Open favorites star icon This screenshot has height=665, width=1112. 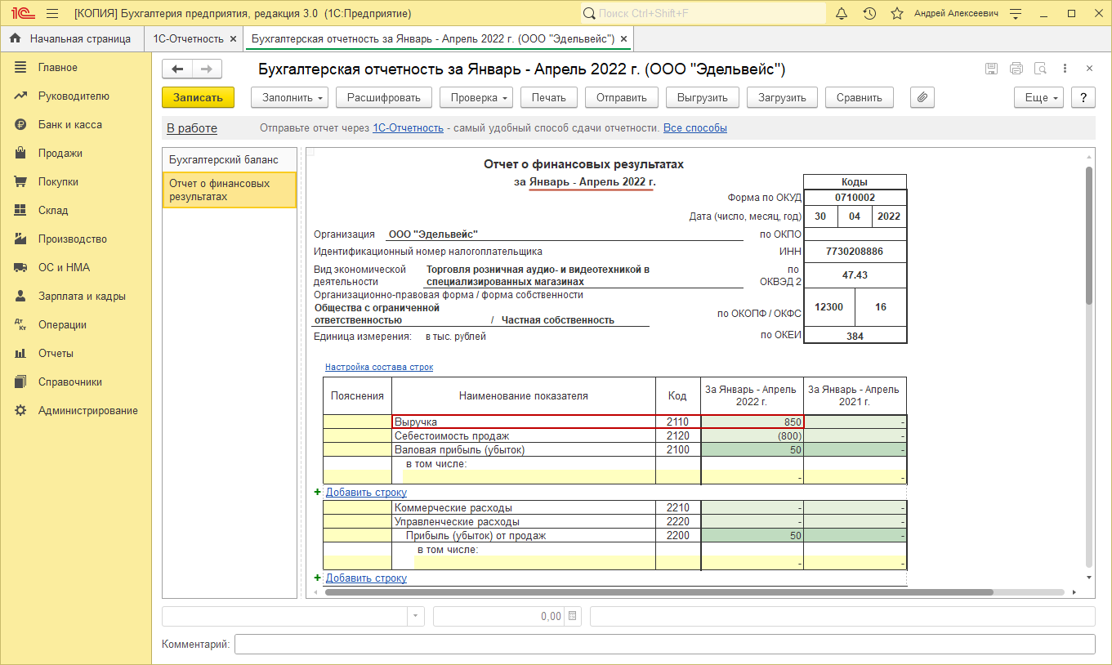(897, 14)
